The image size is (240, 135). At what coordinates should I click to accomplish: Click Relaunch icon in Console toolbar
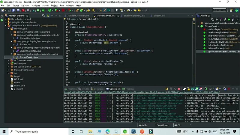coord(167,89)
